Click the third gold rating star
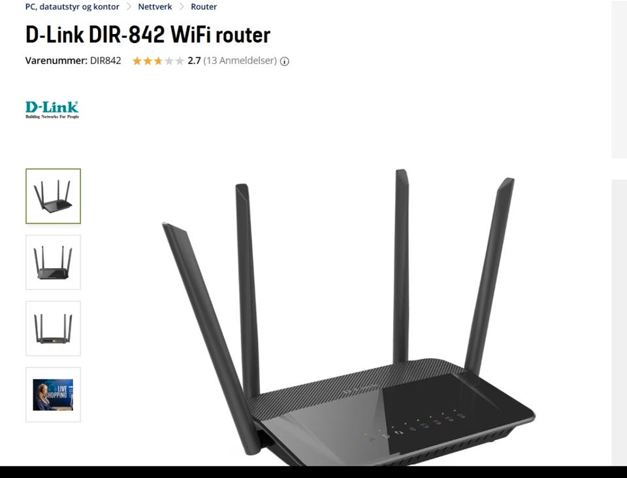 [x=158, y=61]
